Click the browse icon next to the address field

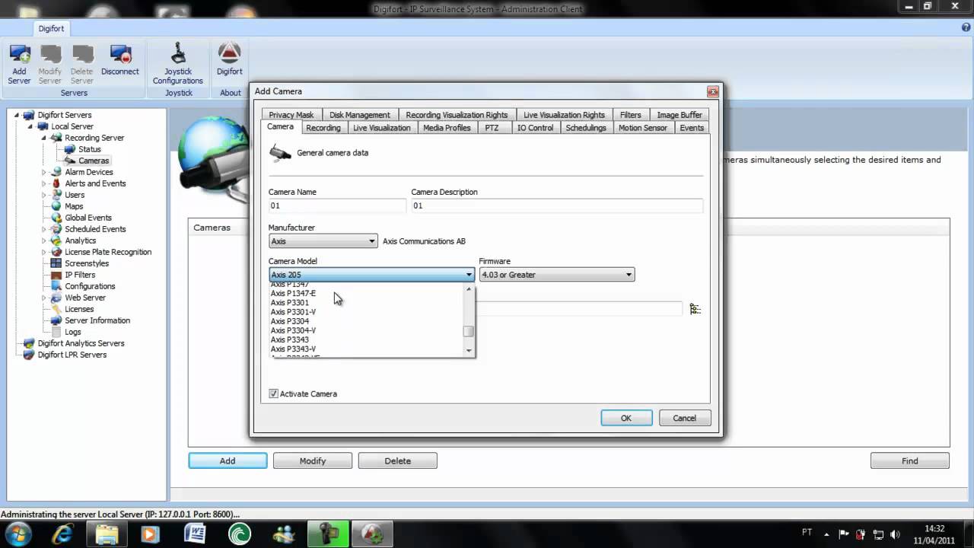point(695,308)
